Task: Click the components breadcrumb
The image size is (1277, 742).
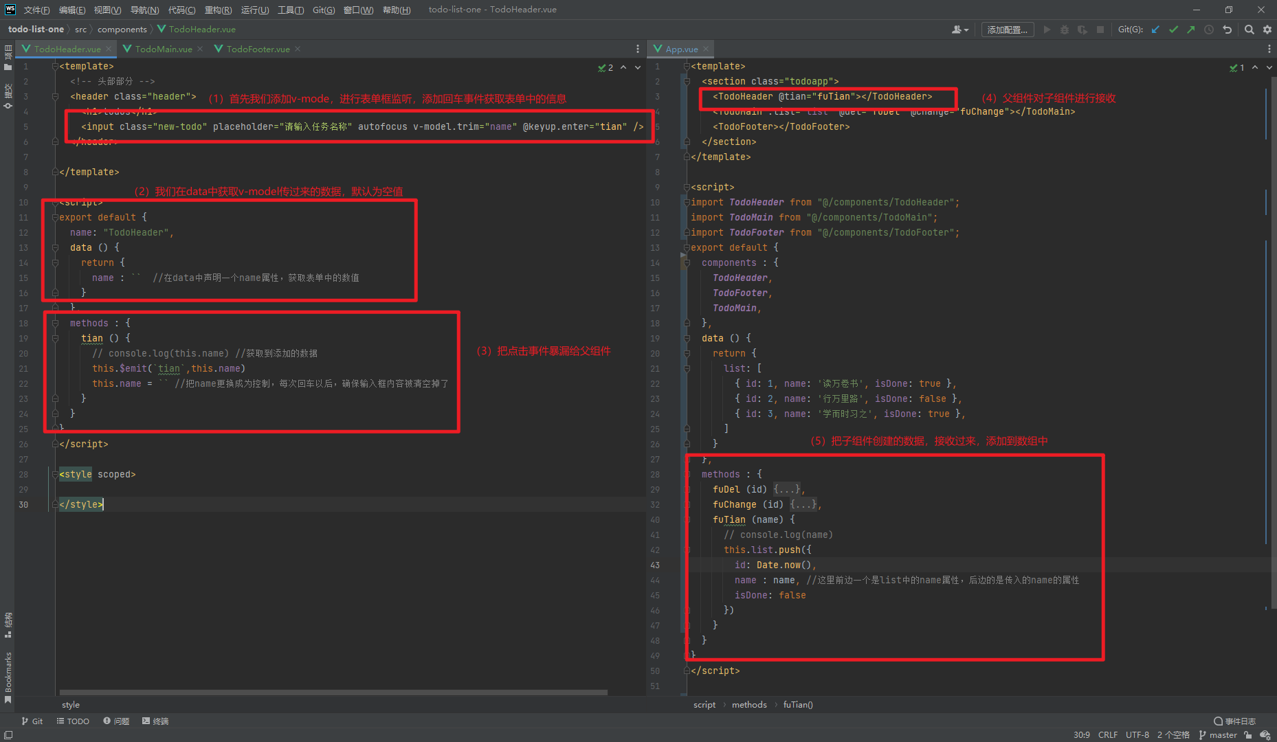Action: coord(122,30)
